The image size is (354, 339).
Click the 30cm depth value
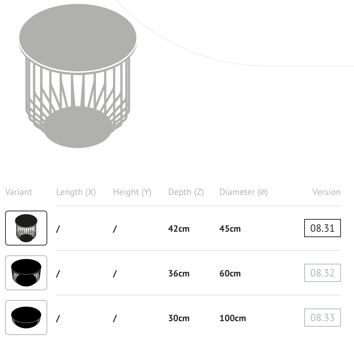point(179,318)
